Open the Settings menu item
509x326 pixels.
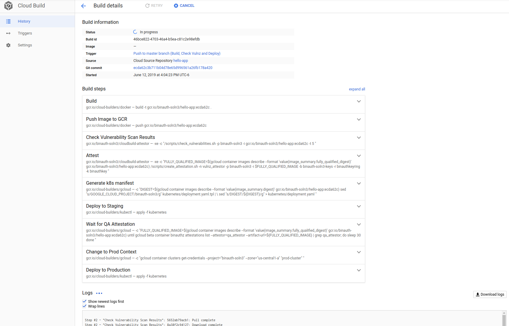click(x=37, y=45)
